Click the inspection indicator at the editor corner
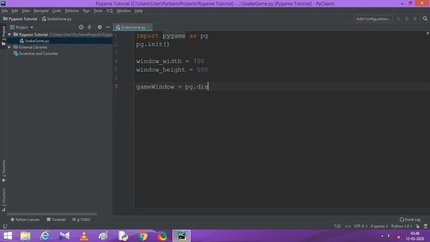This screenshot has width=430, height=242. click(427, 33)
